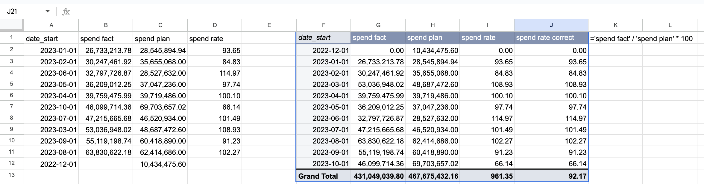Image resolution: width=704 pixels, height=184 pixels.
Task: Open the Name box dropdown arrow
Action: pyautogui.click(x=48, y=11)
